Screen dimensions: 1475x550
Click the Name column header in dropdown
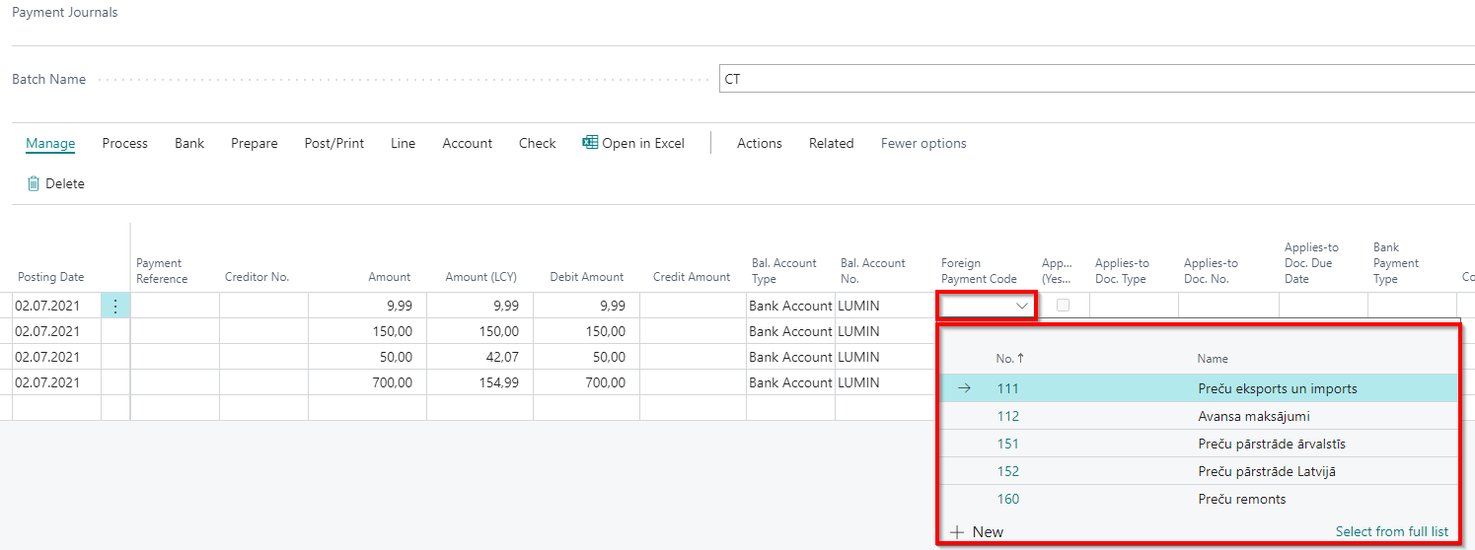1213,359
